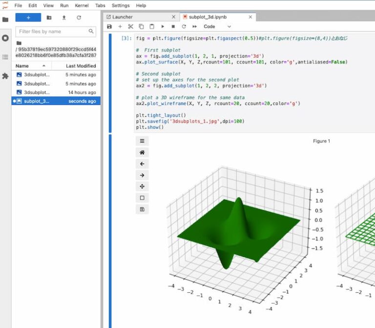Interrupt the kernel with the stop icon
This screenshot has height=328, width=375.
point(173,26)
